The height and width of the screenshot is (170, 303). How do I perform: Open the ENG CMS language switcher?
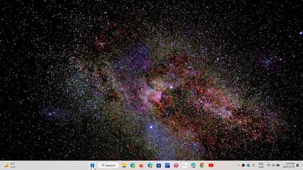coord(261,165)
